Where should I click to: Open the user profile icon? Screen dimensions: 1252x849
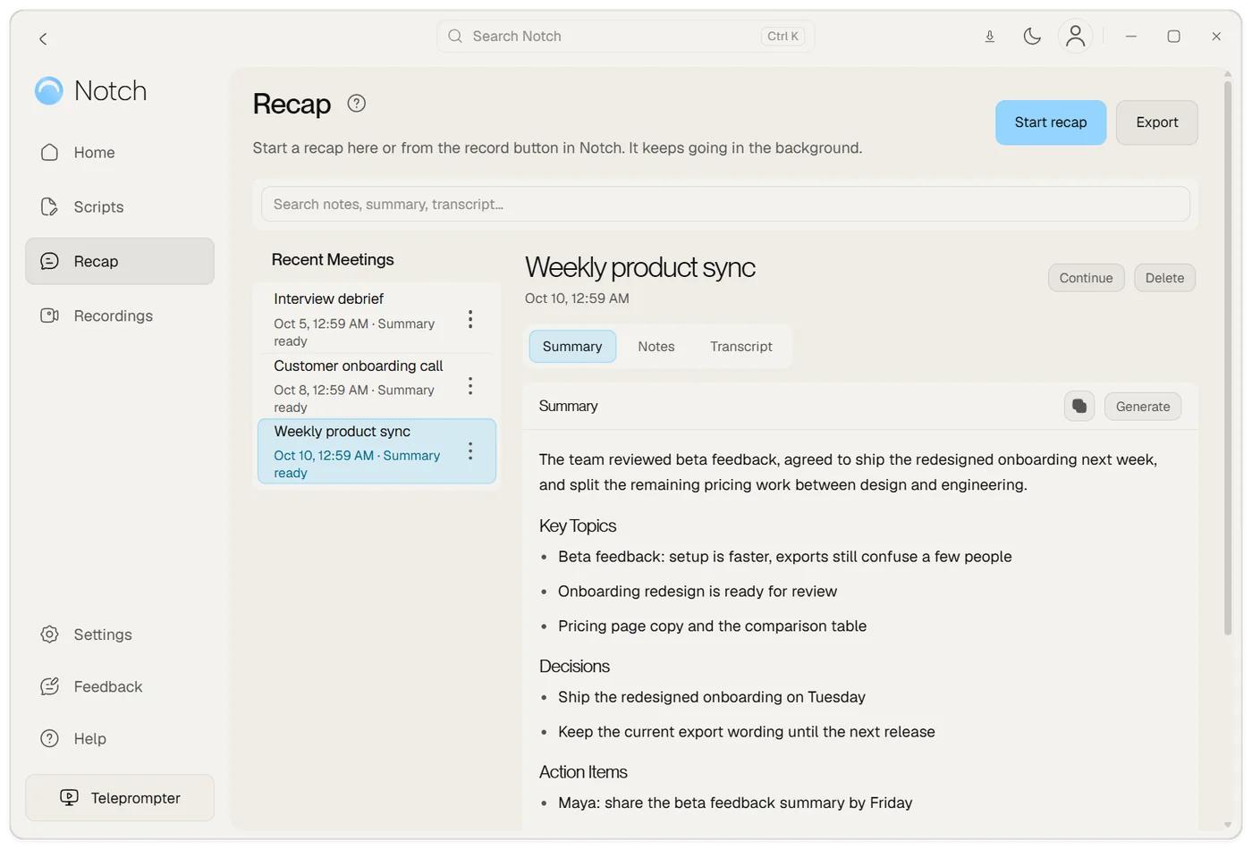point(1076,37)
